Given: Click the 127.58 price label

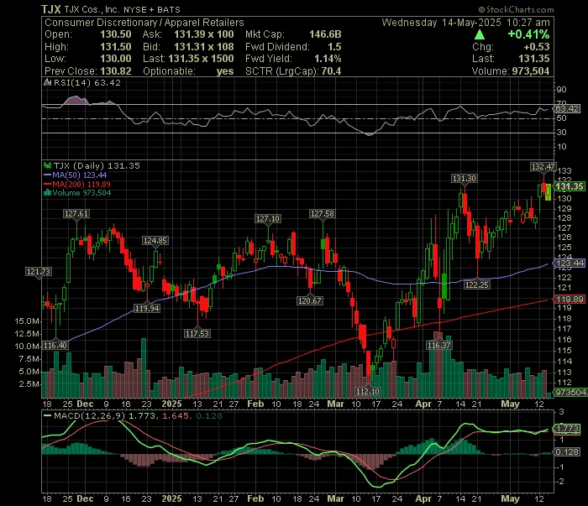Looking at the screenshot, I should click(322, 213).
